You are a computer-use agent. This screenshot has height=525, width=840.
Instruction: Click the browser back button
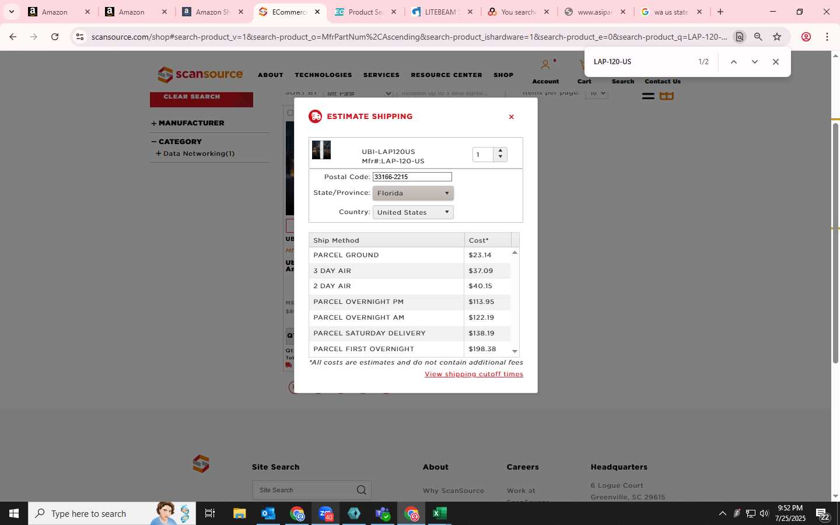[13, 37]
